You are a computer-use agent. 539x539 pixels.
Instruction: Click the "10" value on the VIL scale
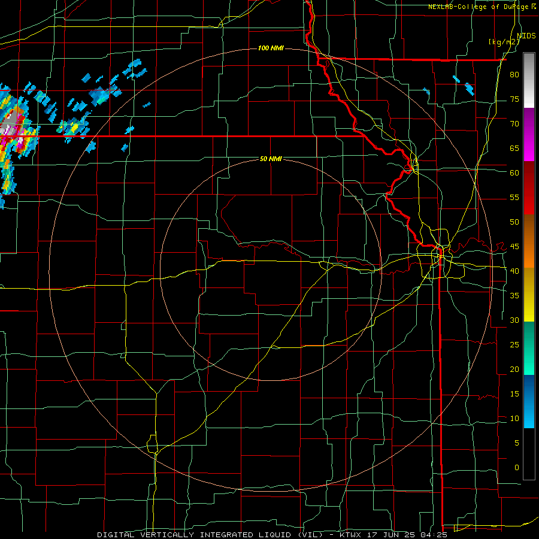514,419
